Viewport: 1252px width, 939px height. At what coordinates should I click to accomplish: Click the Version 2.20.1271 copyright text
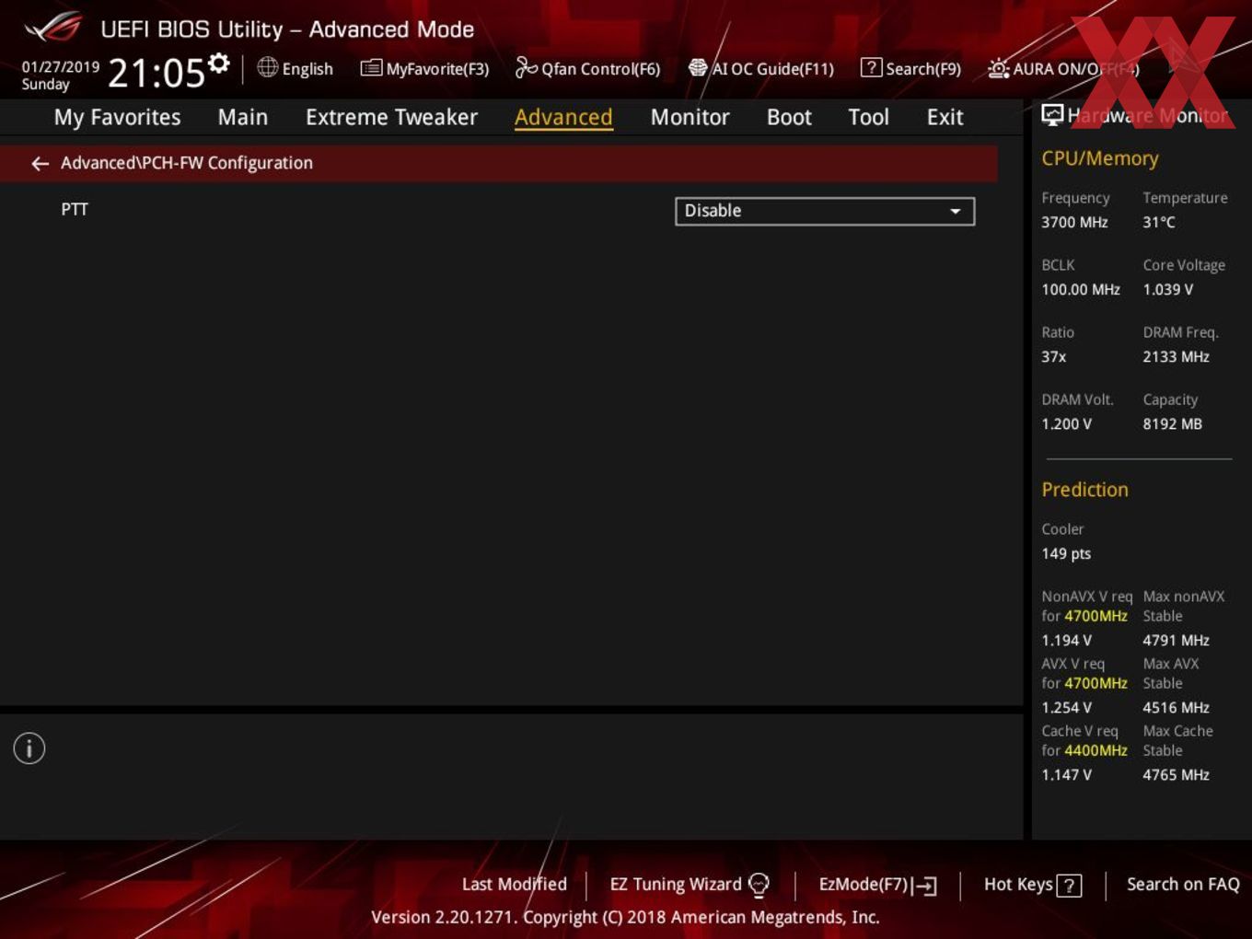[x=625, y=917]
